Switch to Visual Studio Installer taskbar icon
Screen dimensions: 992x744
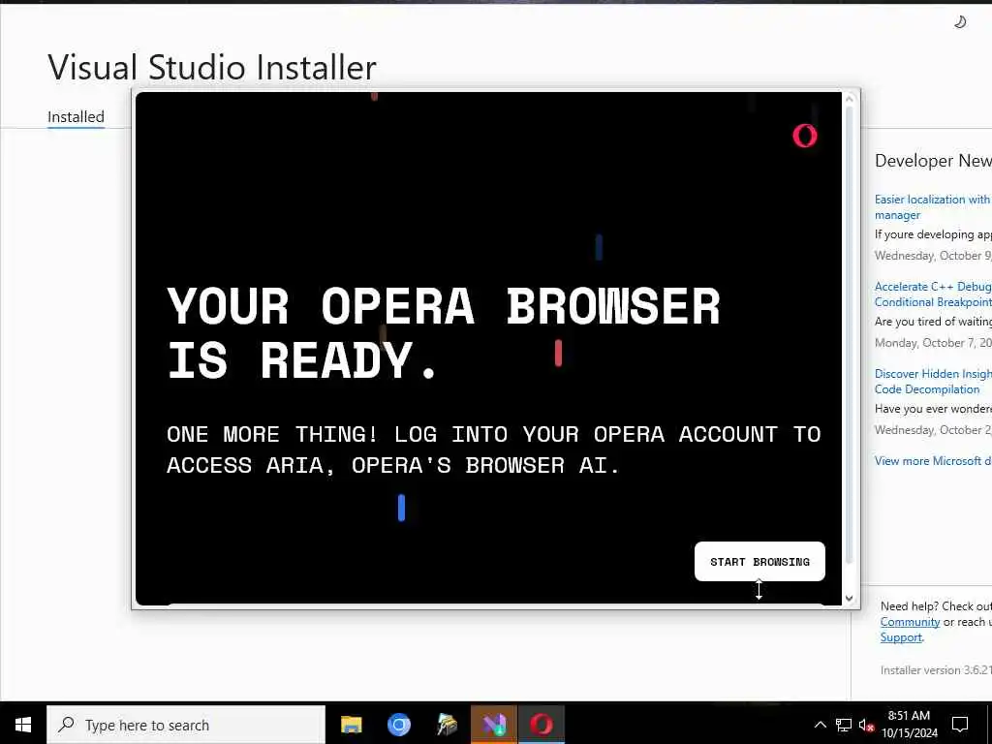coord(494,725)
